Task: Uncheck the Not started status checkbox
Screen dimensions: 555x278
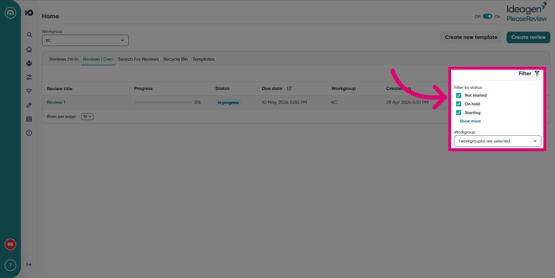Action: (x=459, y=95)
